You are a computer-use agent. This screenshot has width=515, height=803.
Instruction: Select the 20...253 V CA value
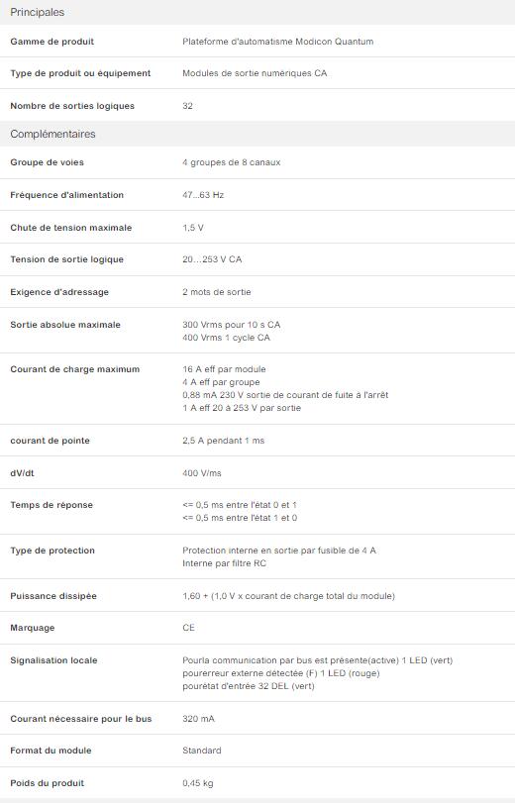[x=212, y=259]
